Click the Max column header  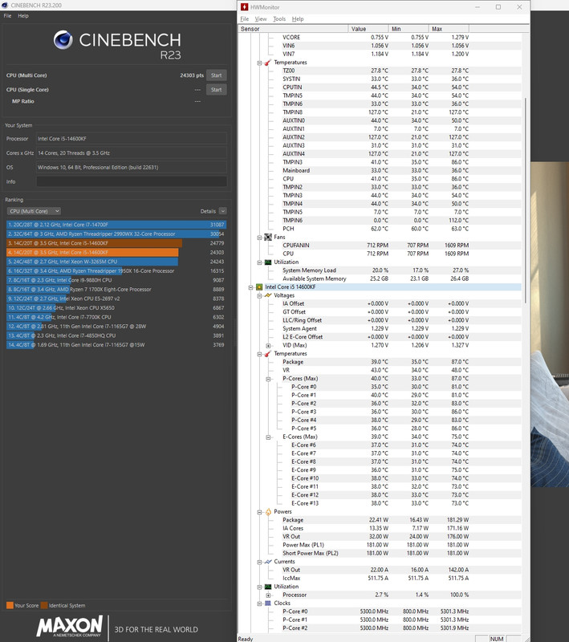point(449,29)
